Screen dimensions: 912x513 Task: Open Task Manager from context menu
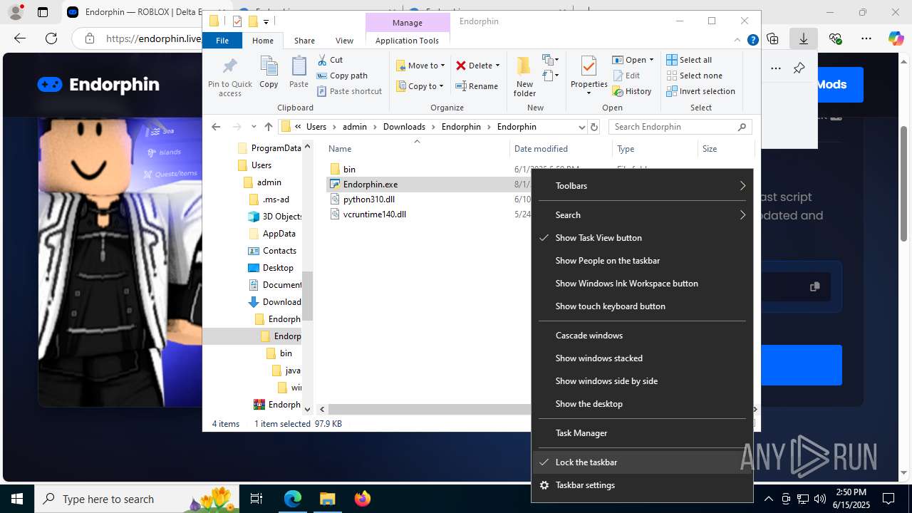pos(642,433)
